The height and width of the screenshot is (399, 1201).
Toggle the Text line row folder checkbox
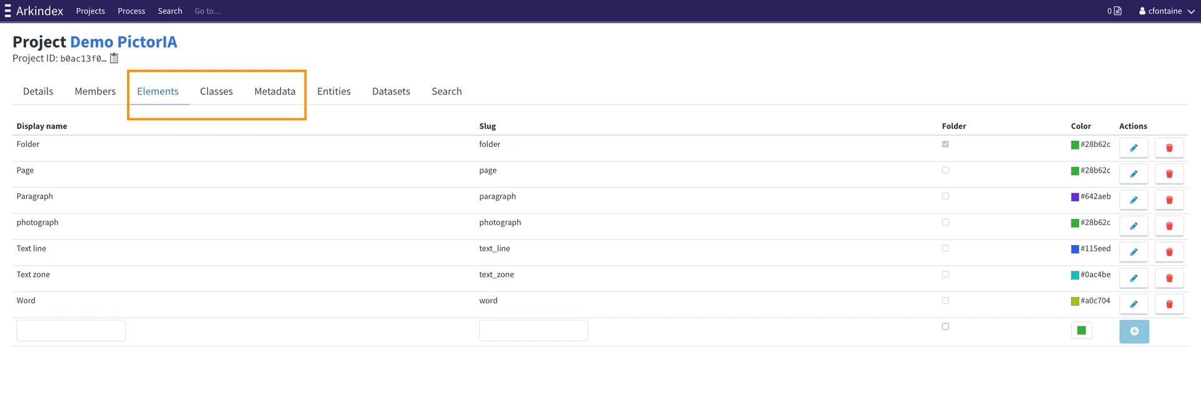945,248
